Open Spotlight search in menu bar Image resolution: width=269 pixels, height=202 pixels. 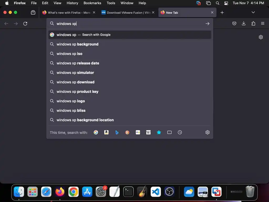tap(218, 3)
